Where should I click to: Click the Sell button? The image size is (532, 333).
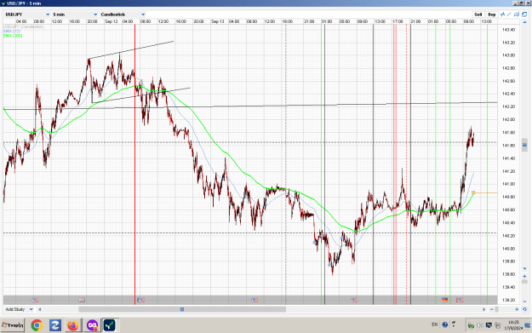click(478, 14)
